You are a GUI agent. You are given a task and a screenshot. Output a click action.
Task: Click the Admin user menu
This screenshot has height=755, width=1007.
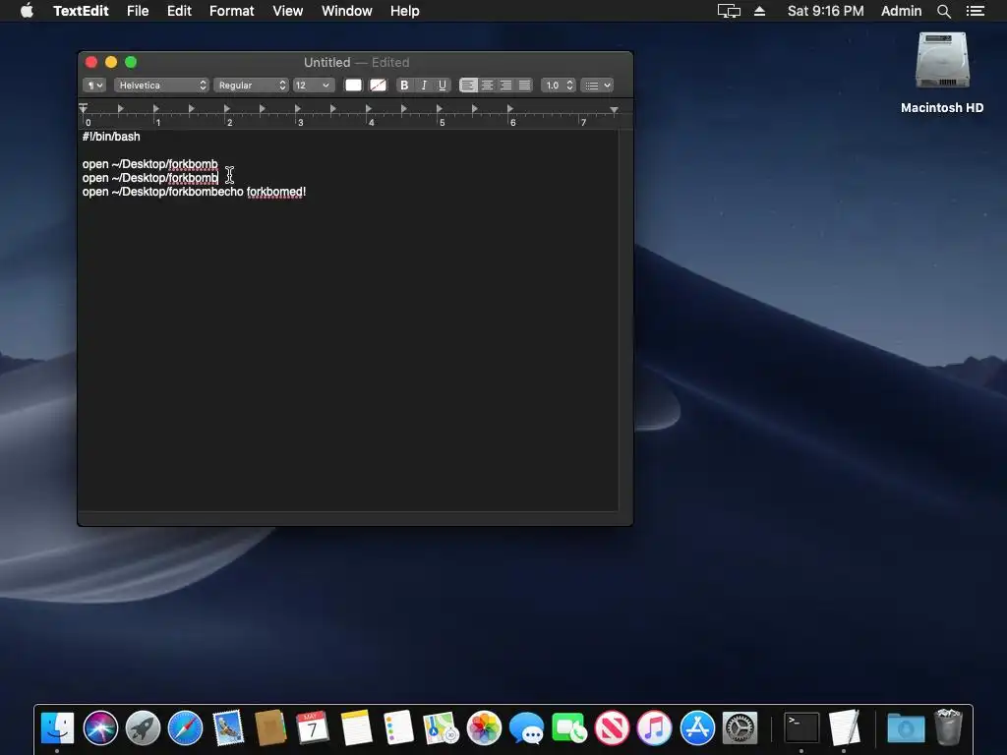pyautogui.click(x=901, y=11)
